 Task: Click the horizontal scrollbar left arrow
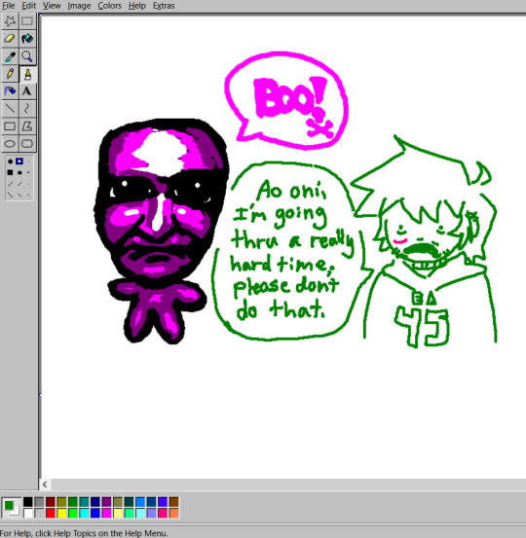click(x=45, y=484)
